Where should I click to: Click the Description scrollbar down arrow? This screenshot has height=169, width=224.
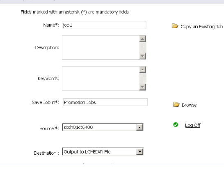(143, 56)
